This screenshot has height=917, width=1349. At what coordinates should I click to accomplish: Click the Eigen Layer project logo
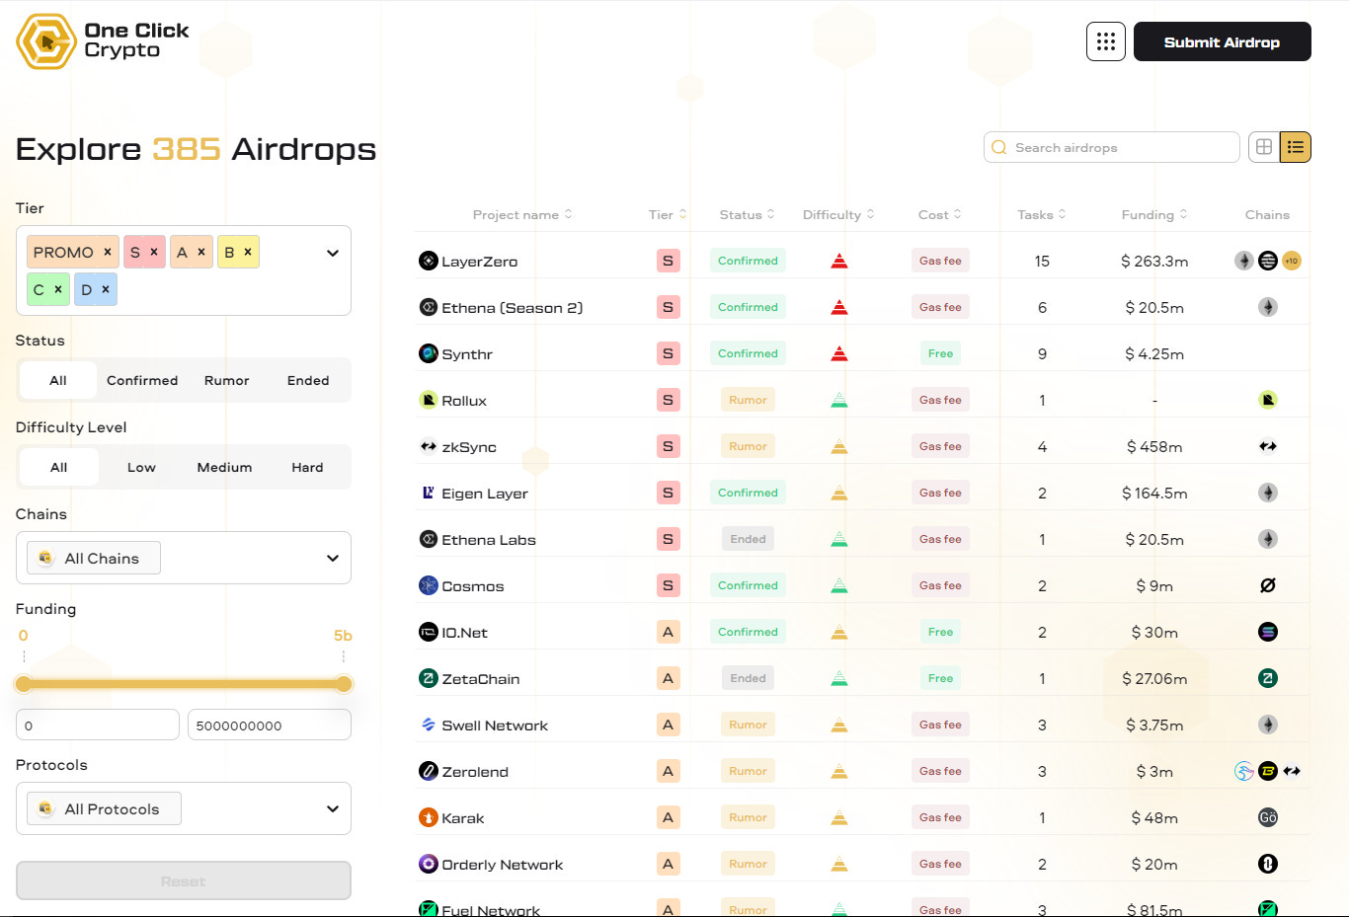tap(428, 493)
